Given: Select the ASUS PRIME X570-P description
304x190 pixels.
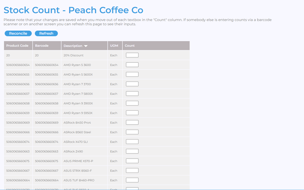Looking at the screenshot, I should coord(78,161).
